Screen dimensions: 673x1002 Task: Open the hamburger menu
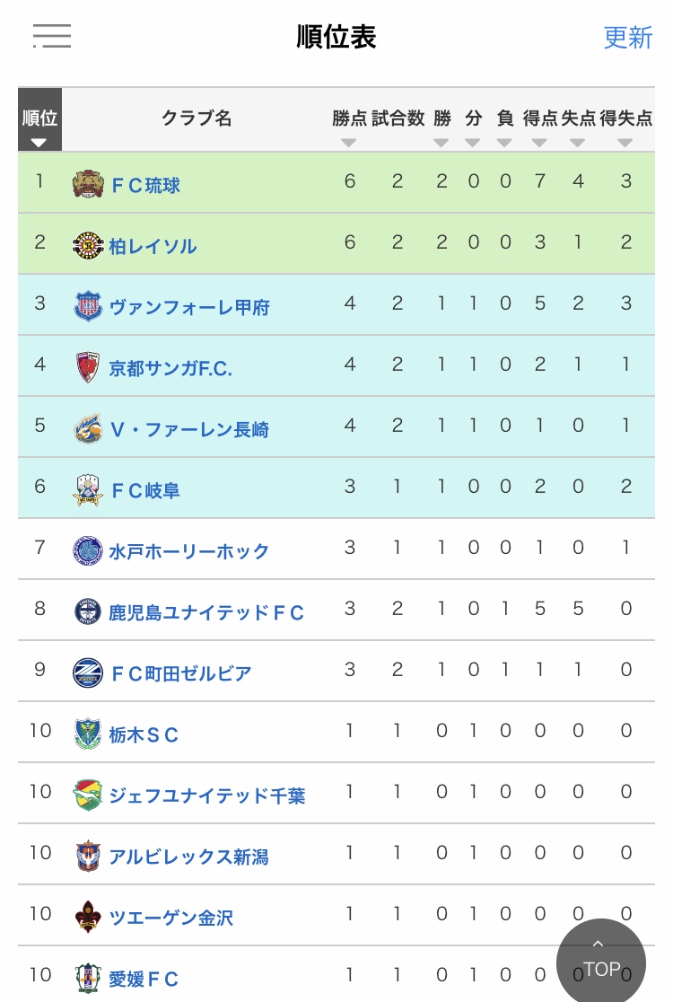coord(52,36)
